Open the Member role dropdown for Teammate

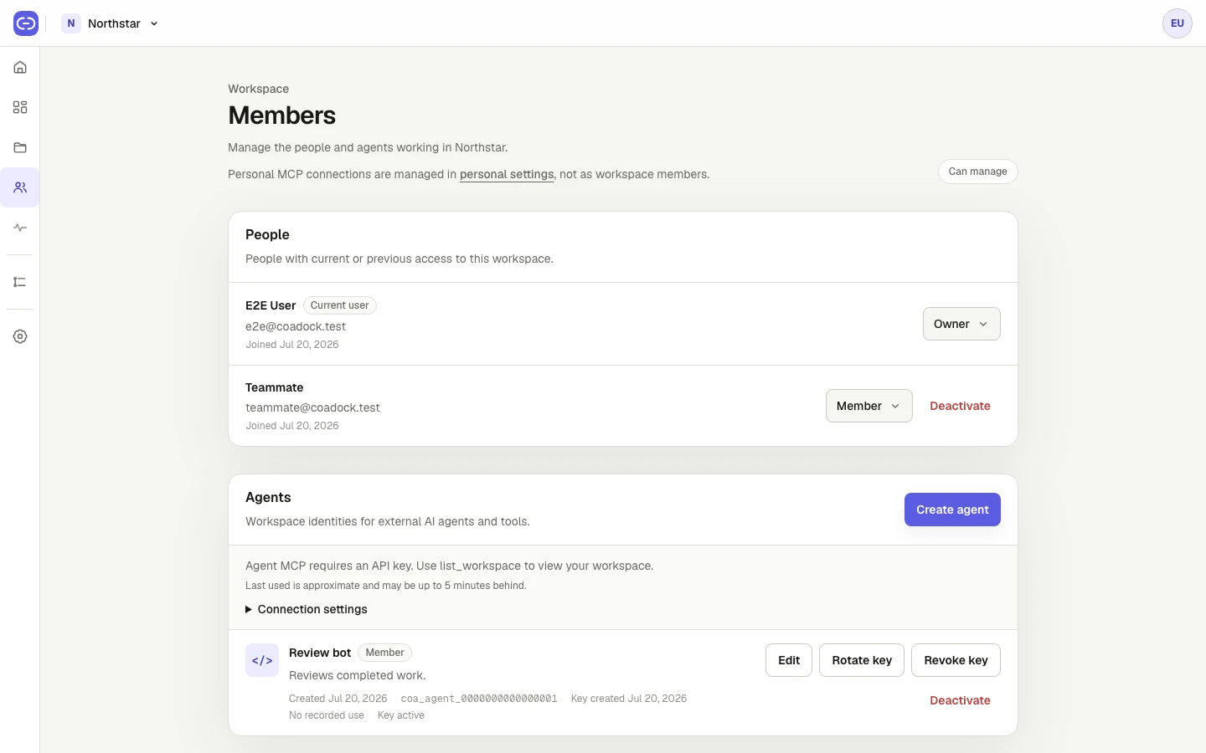[869, 406]
